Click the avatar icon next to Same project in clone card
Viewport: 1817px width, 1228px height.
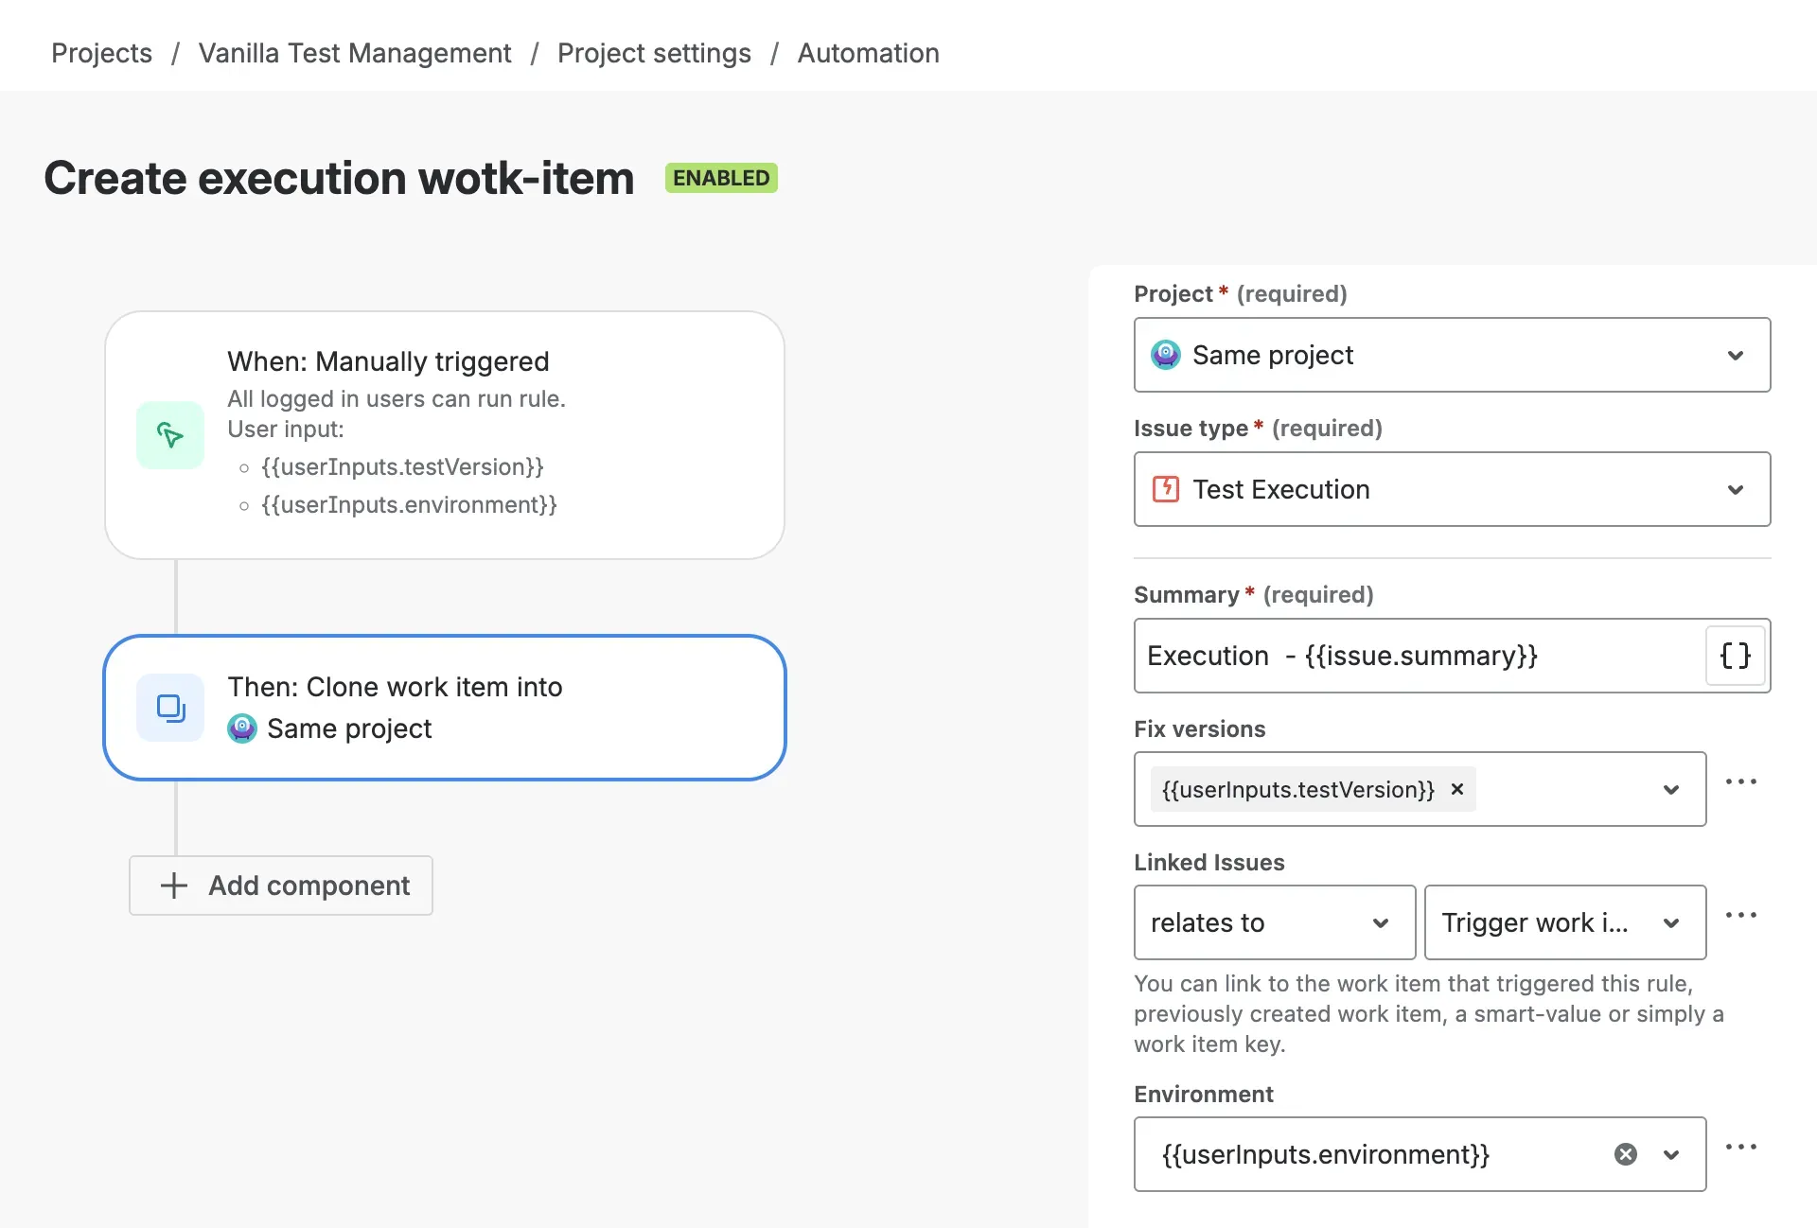241,728
